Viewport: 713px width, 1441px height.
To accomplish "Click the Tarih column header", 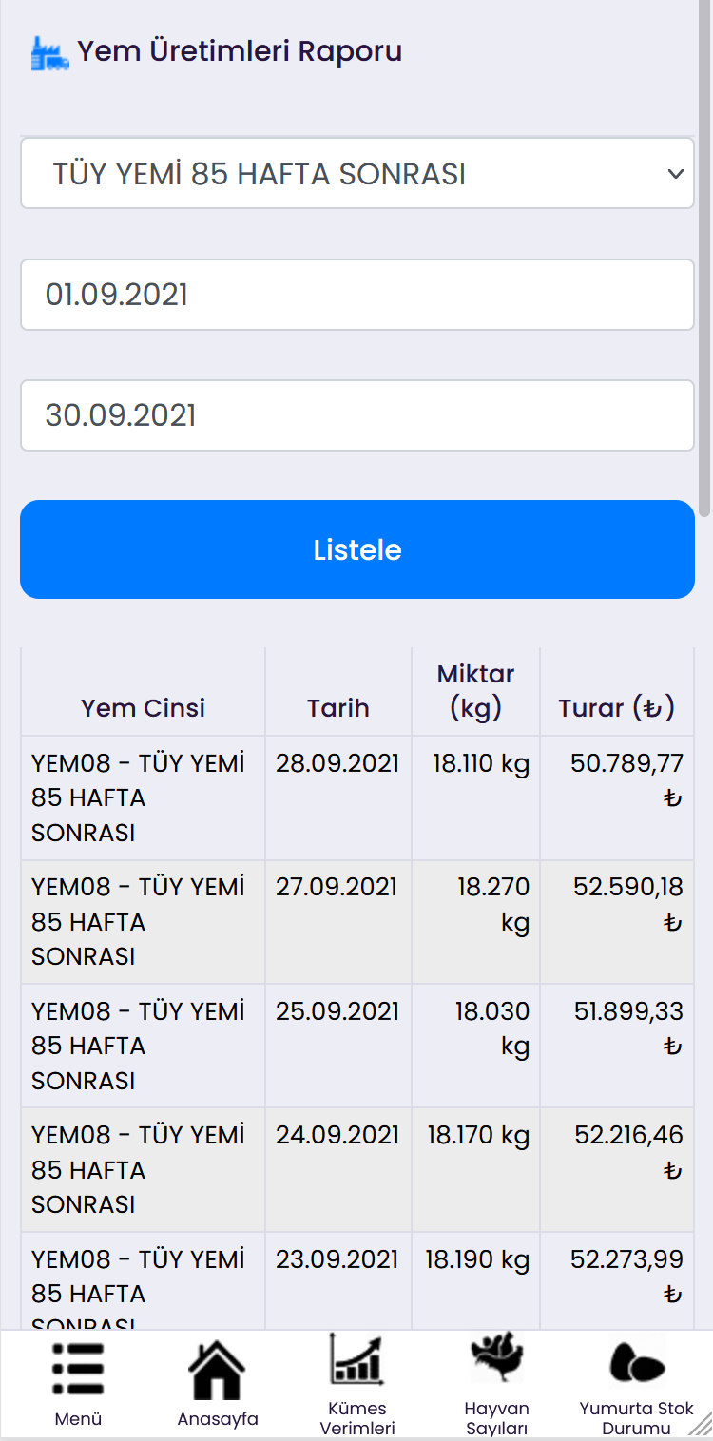I will pyautogui.click(x=337, y=708).
